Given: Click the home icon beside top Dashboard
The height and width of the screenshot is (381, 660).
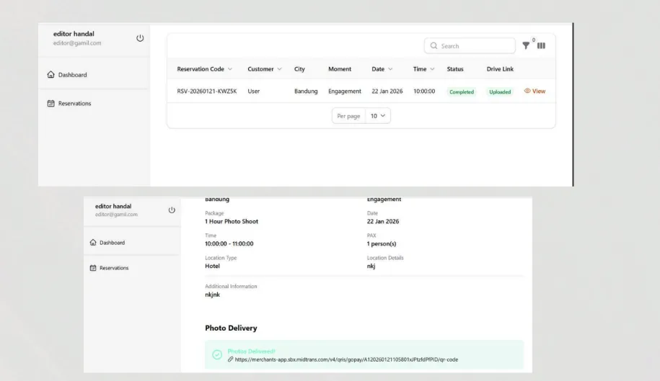Looking at the screenshot, I should point(51,74).
